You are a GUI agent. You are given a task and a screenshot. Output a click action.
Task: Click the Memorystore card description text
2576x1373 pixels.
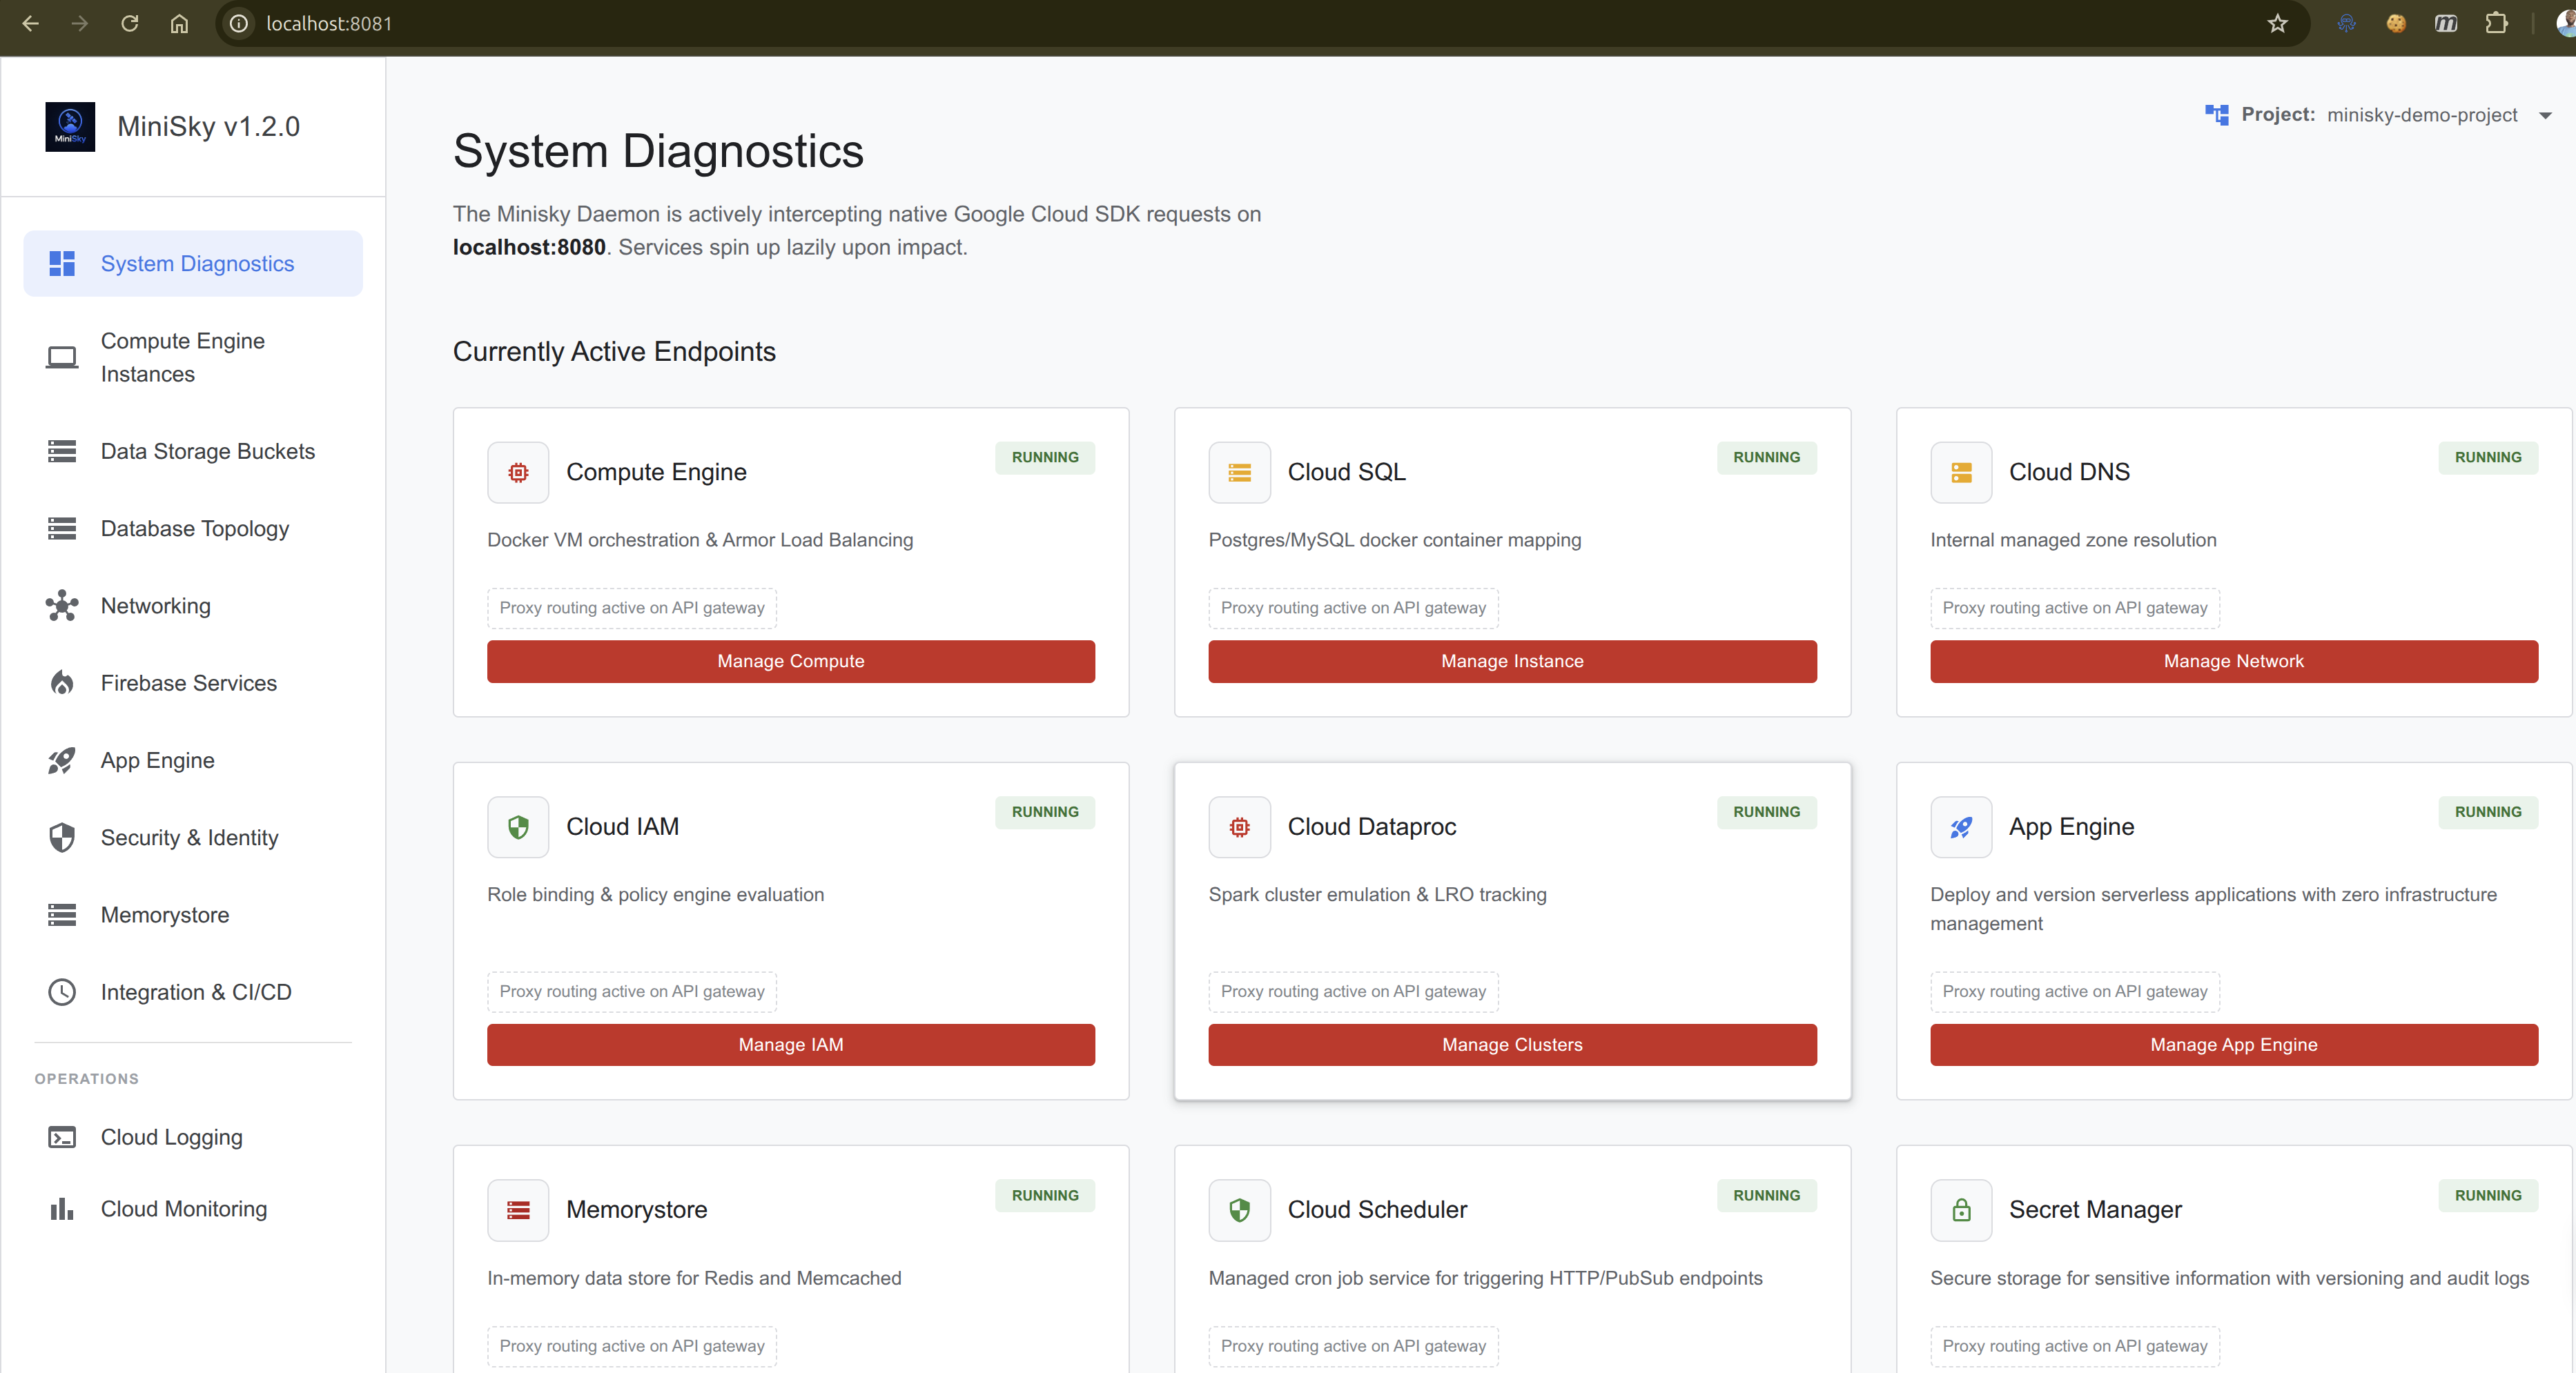pos(694,1279)
